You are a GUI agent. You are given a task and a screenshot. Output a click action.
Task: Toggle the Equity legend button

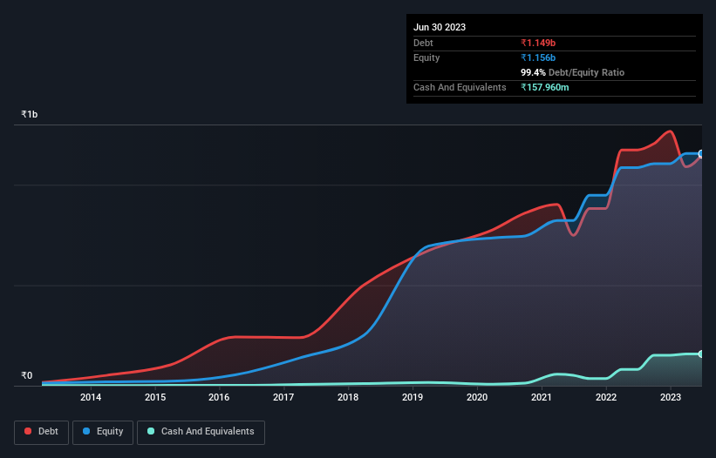[x=103, y=432]
